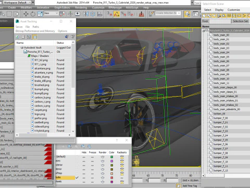
Task: Open the Modifiers menu
Action: pyautogui.click(x=26, y=8)
